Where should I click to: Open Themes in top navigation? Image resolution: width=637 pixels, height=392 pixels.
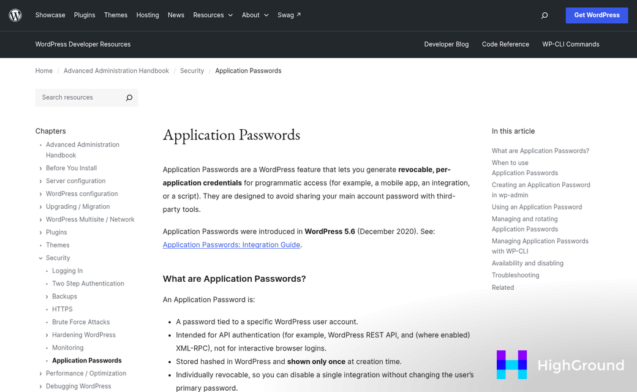(116, 15)
